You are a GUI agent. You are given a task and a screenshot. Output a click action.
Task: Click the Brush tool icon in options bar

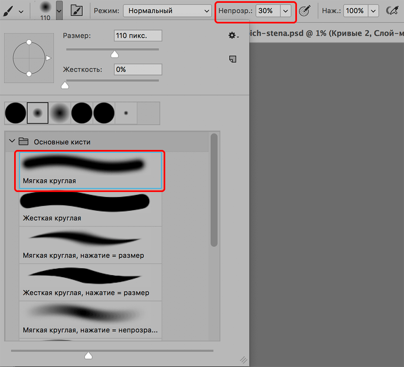[8, 11]
